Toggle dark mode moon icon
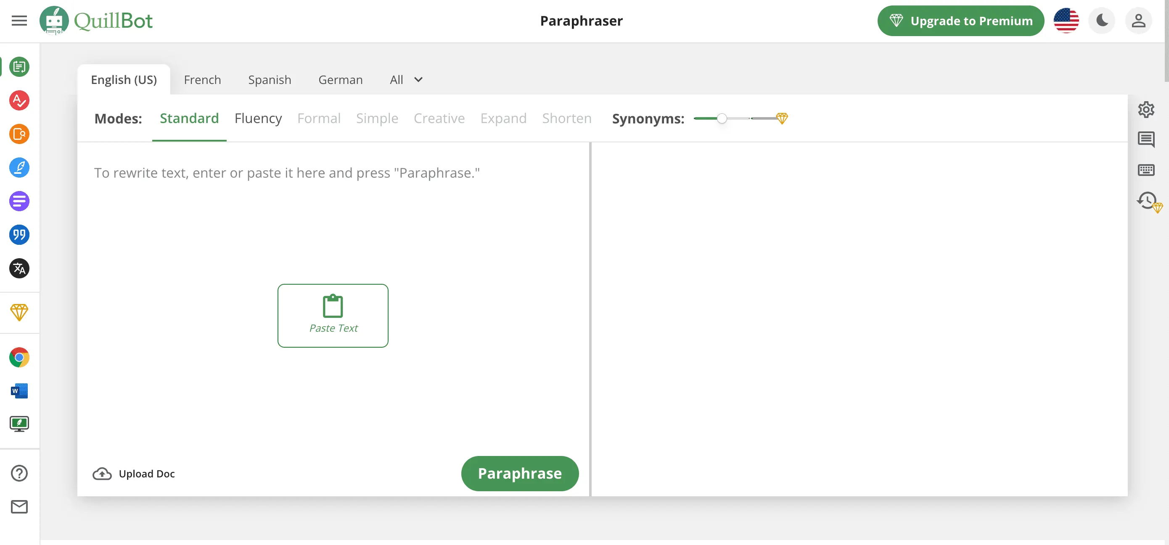The image size is (1169, 545). click(1102, 21)
